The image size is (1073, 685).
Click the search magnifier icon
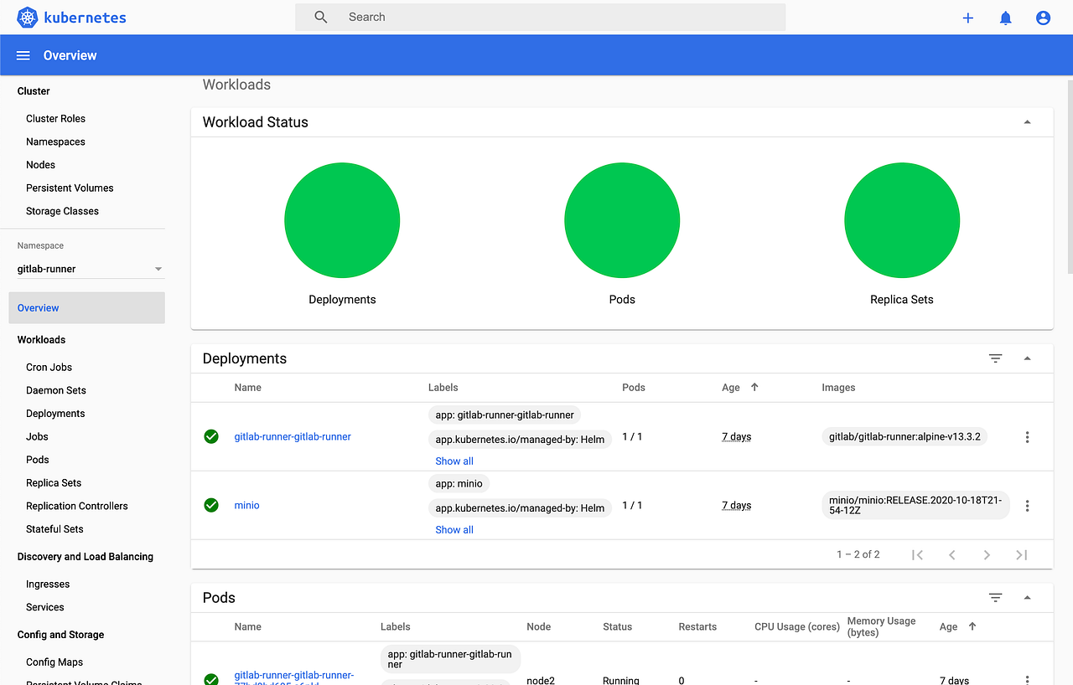(319, 17)
